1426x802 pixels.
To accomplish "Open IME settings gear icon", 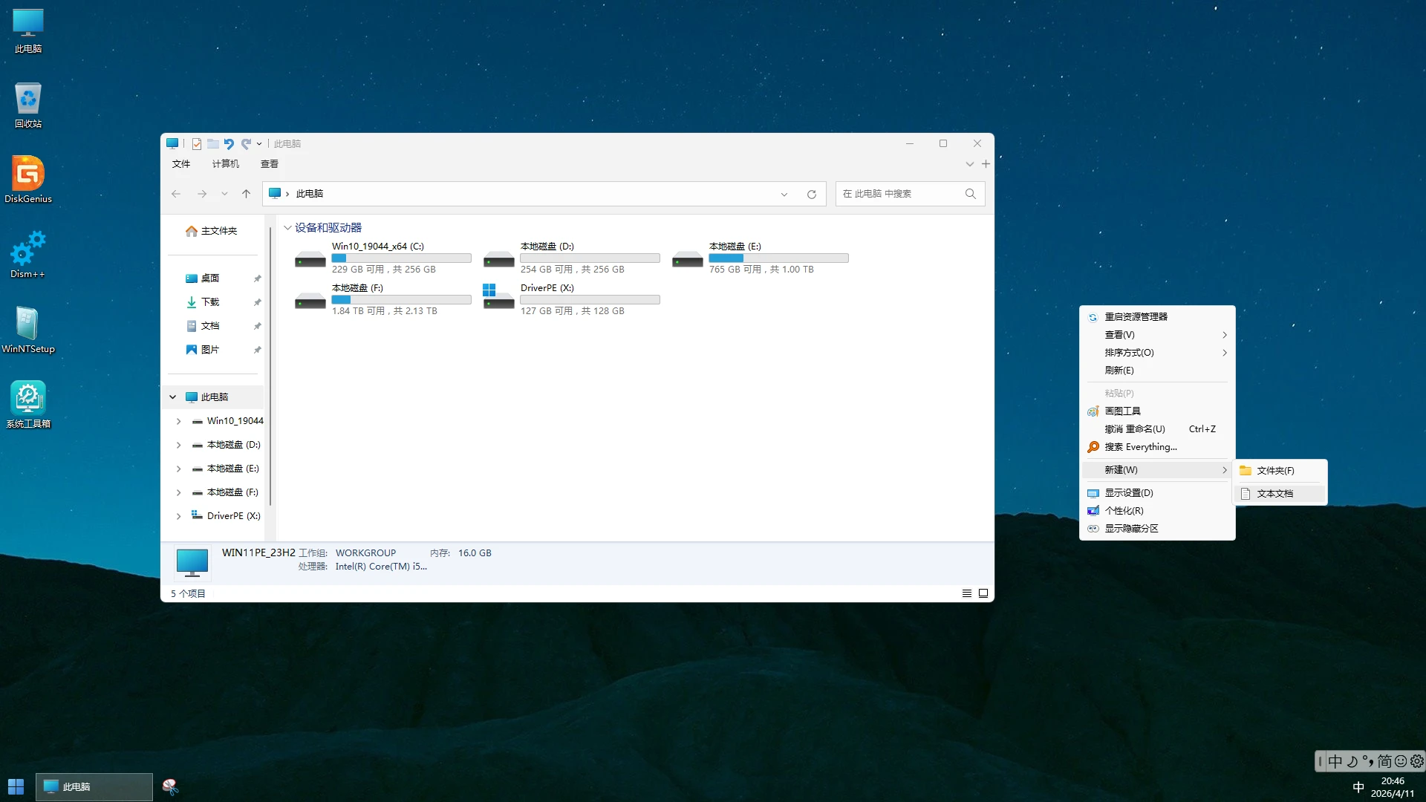I will (1417, 761).
